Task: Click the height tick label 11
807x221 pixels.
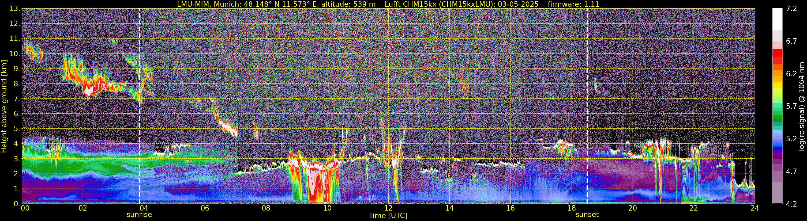Action: [x=15, y=39]
